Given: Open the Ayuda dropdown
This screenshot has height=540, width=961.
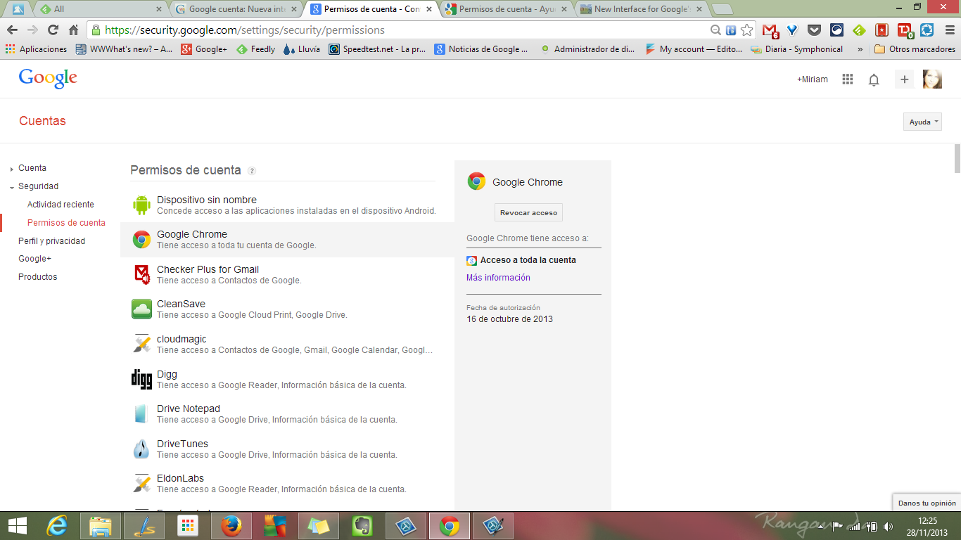Looking at the screenshot, I should tap(922, 121).
